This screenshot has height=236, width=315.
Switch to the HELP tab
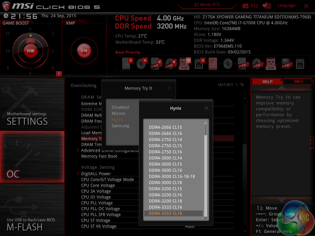267,82
